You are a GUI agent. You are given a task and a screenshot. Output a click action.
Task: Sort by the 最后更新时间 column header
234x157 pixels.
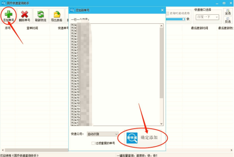point(199,28)
